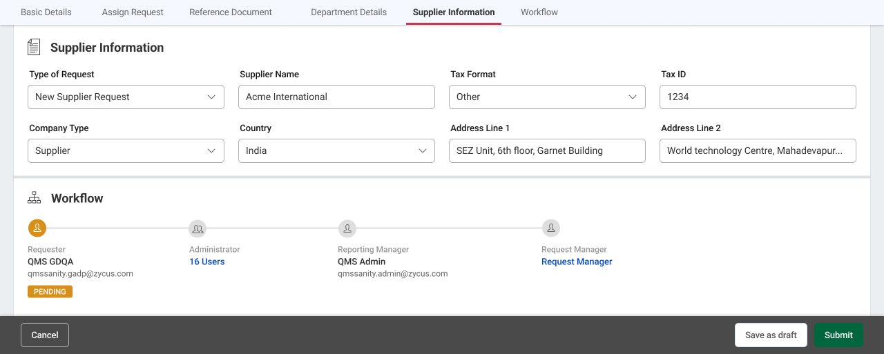884x354 pixels.
Task: Expand the Country dropdown showing India
Action: tap(336, 150)
